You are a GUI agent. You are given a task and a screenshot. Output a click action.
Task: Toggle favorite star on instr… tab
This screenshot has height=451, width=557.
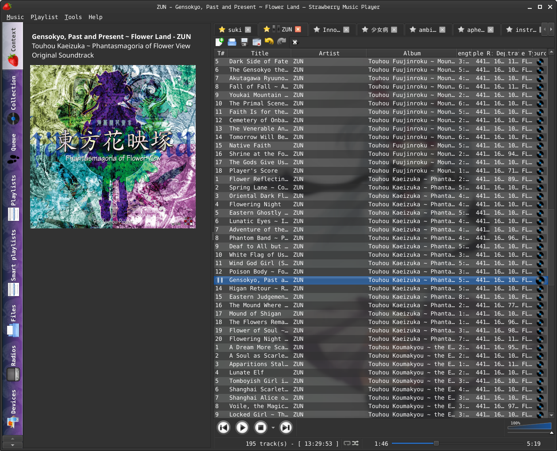509,30
